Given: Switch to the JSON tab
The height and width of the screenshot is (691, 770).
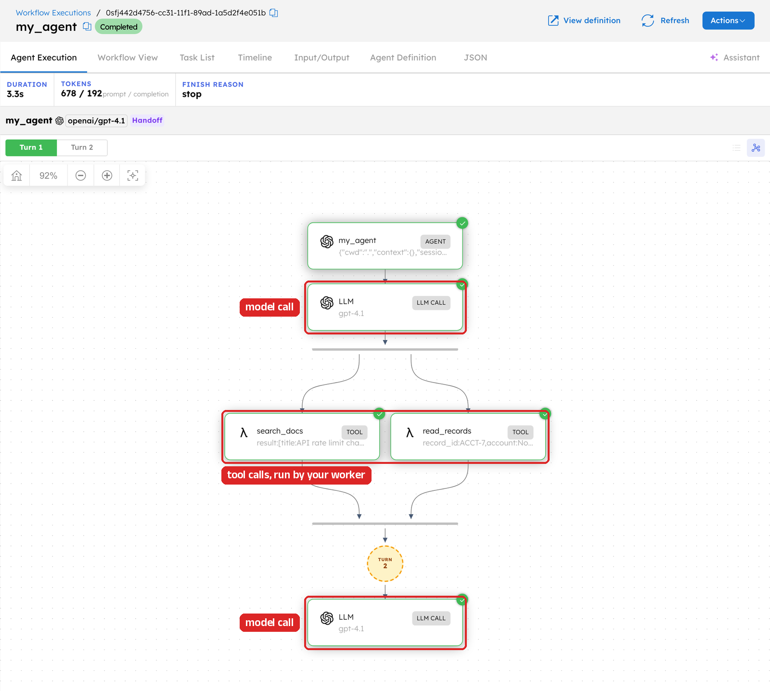Looking at the screenshot, I should (475, 57).
